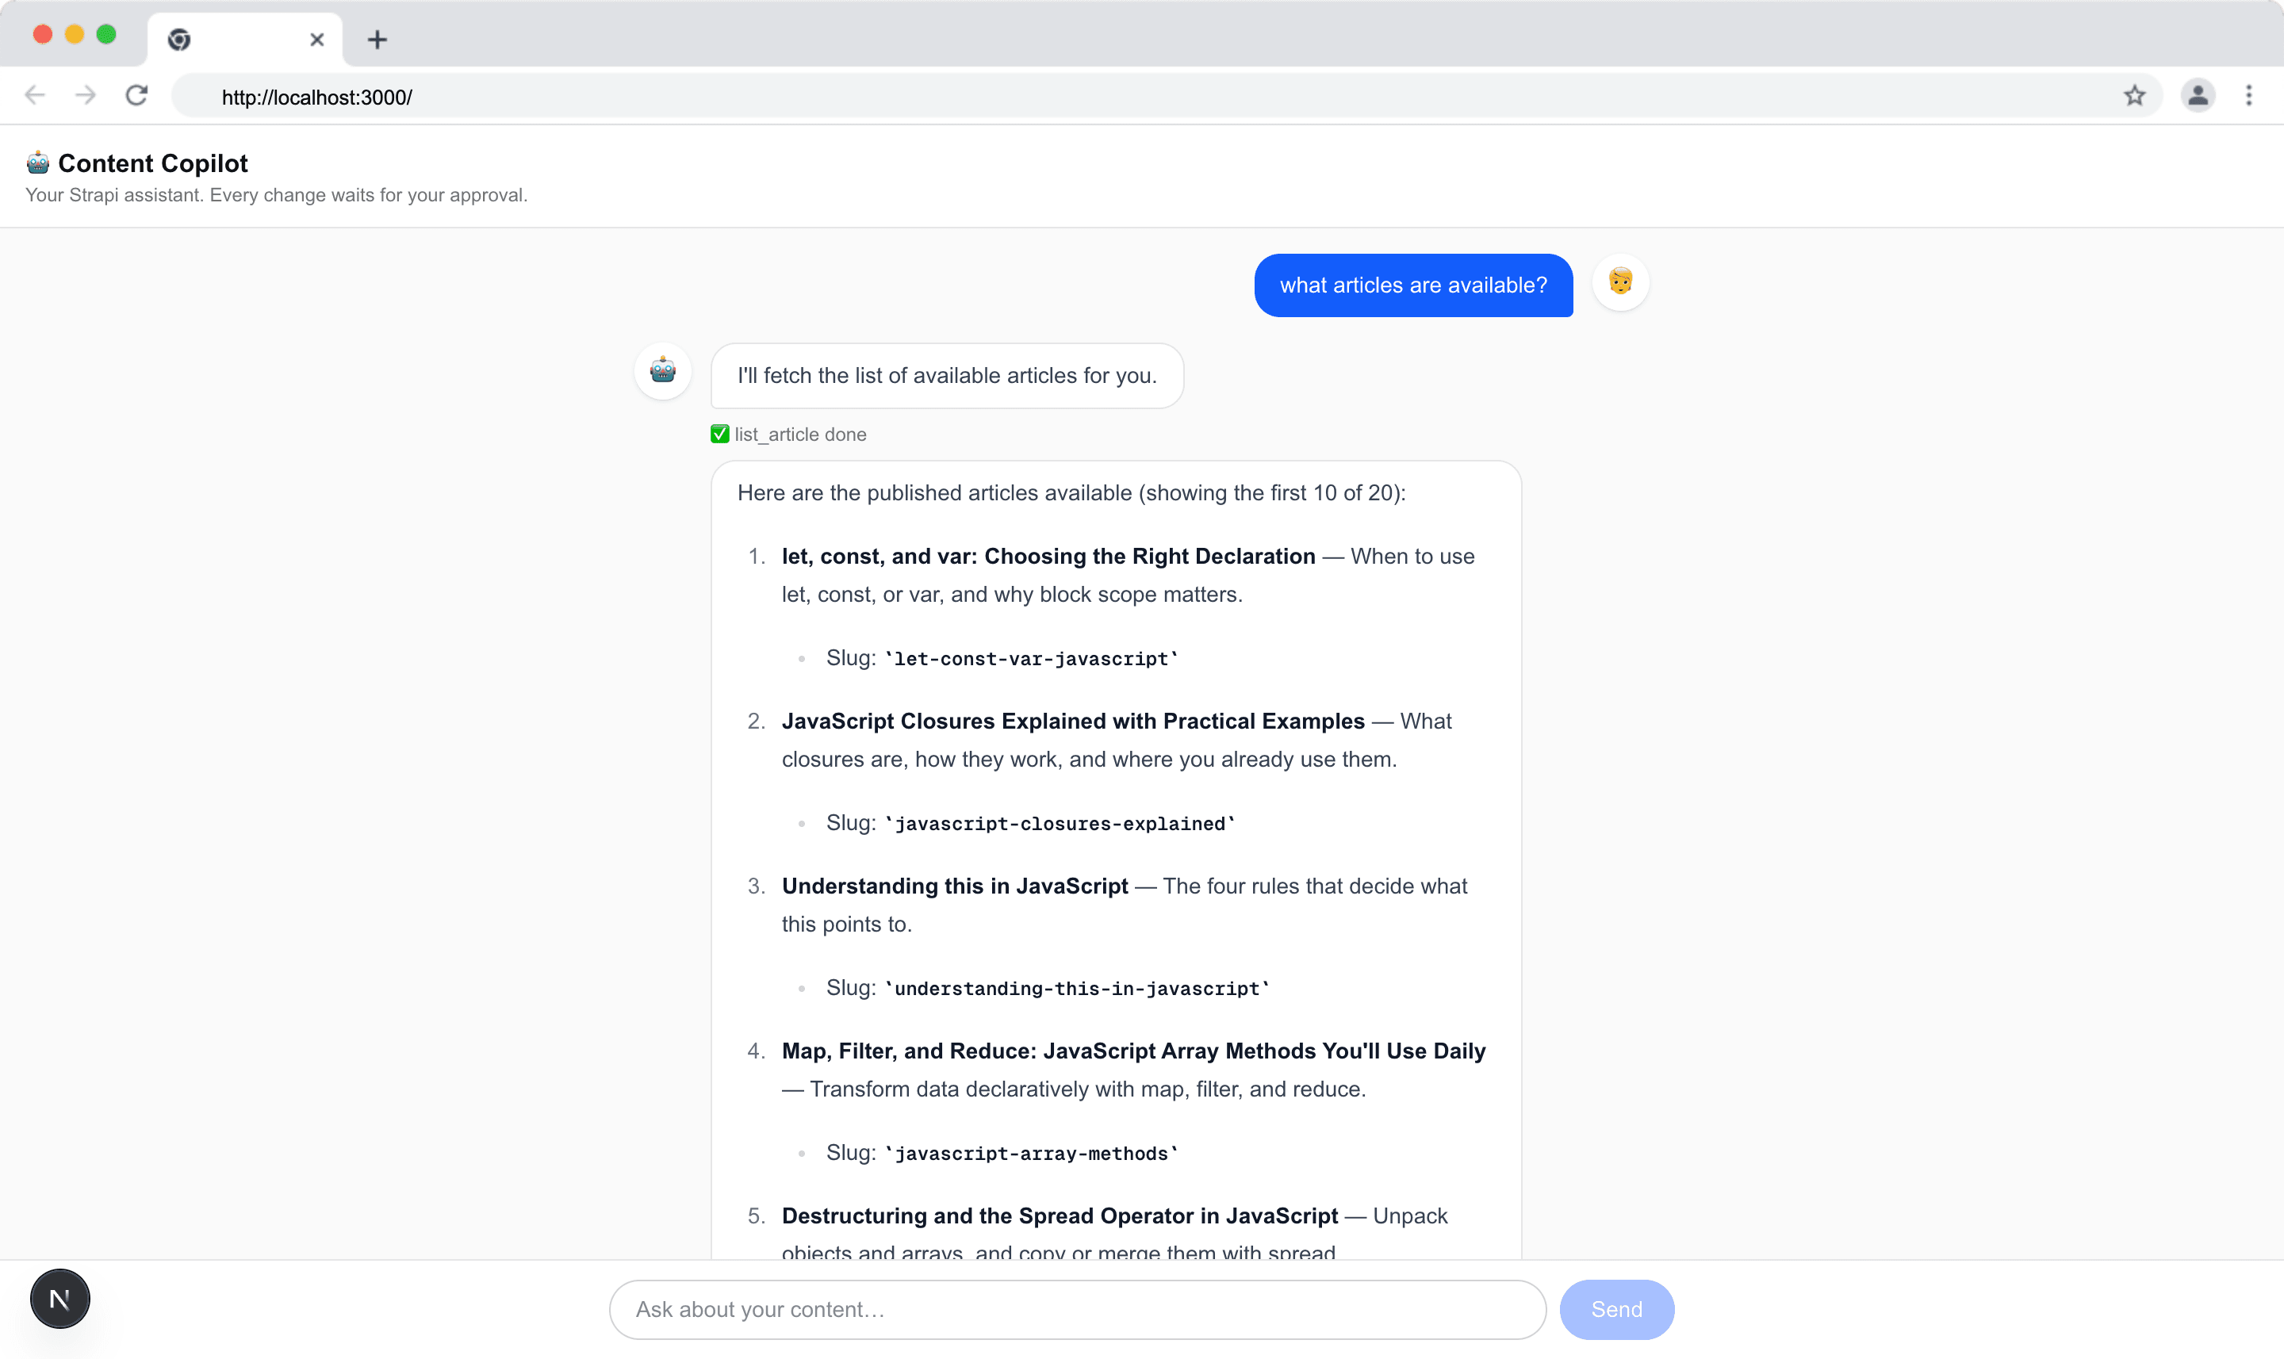The image size is (2284, 1359).
Task: Click the browser back arrow
Action: point(35,95)
